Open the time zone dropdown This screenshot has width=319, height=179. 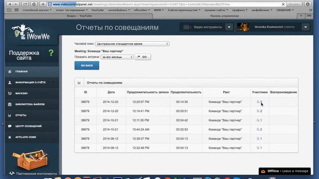(132, 44)
